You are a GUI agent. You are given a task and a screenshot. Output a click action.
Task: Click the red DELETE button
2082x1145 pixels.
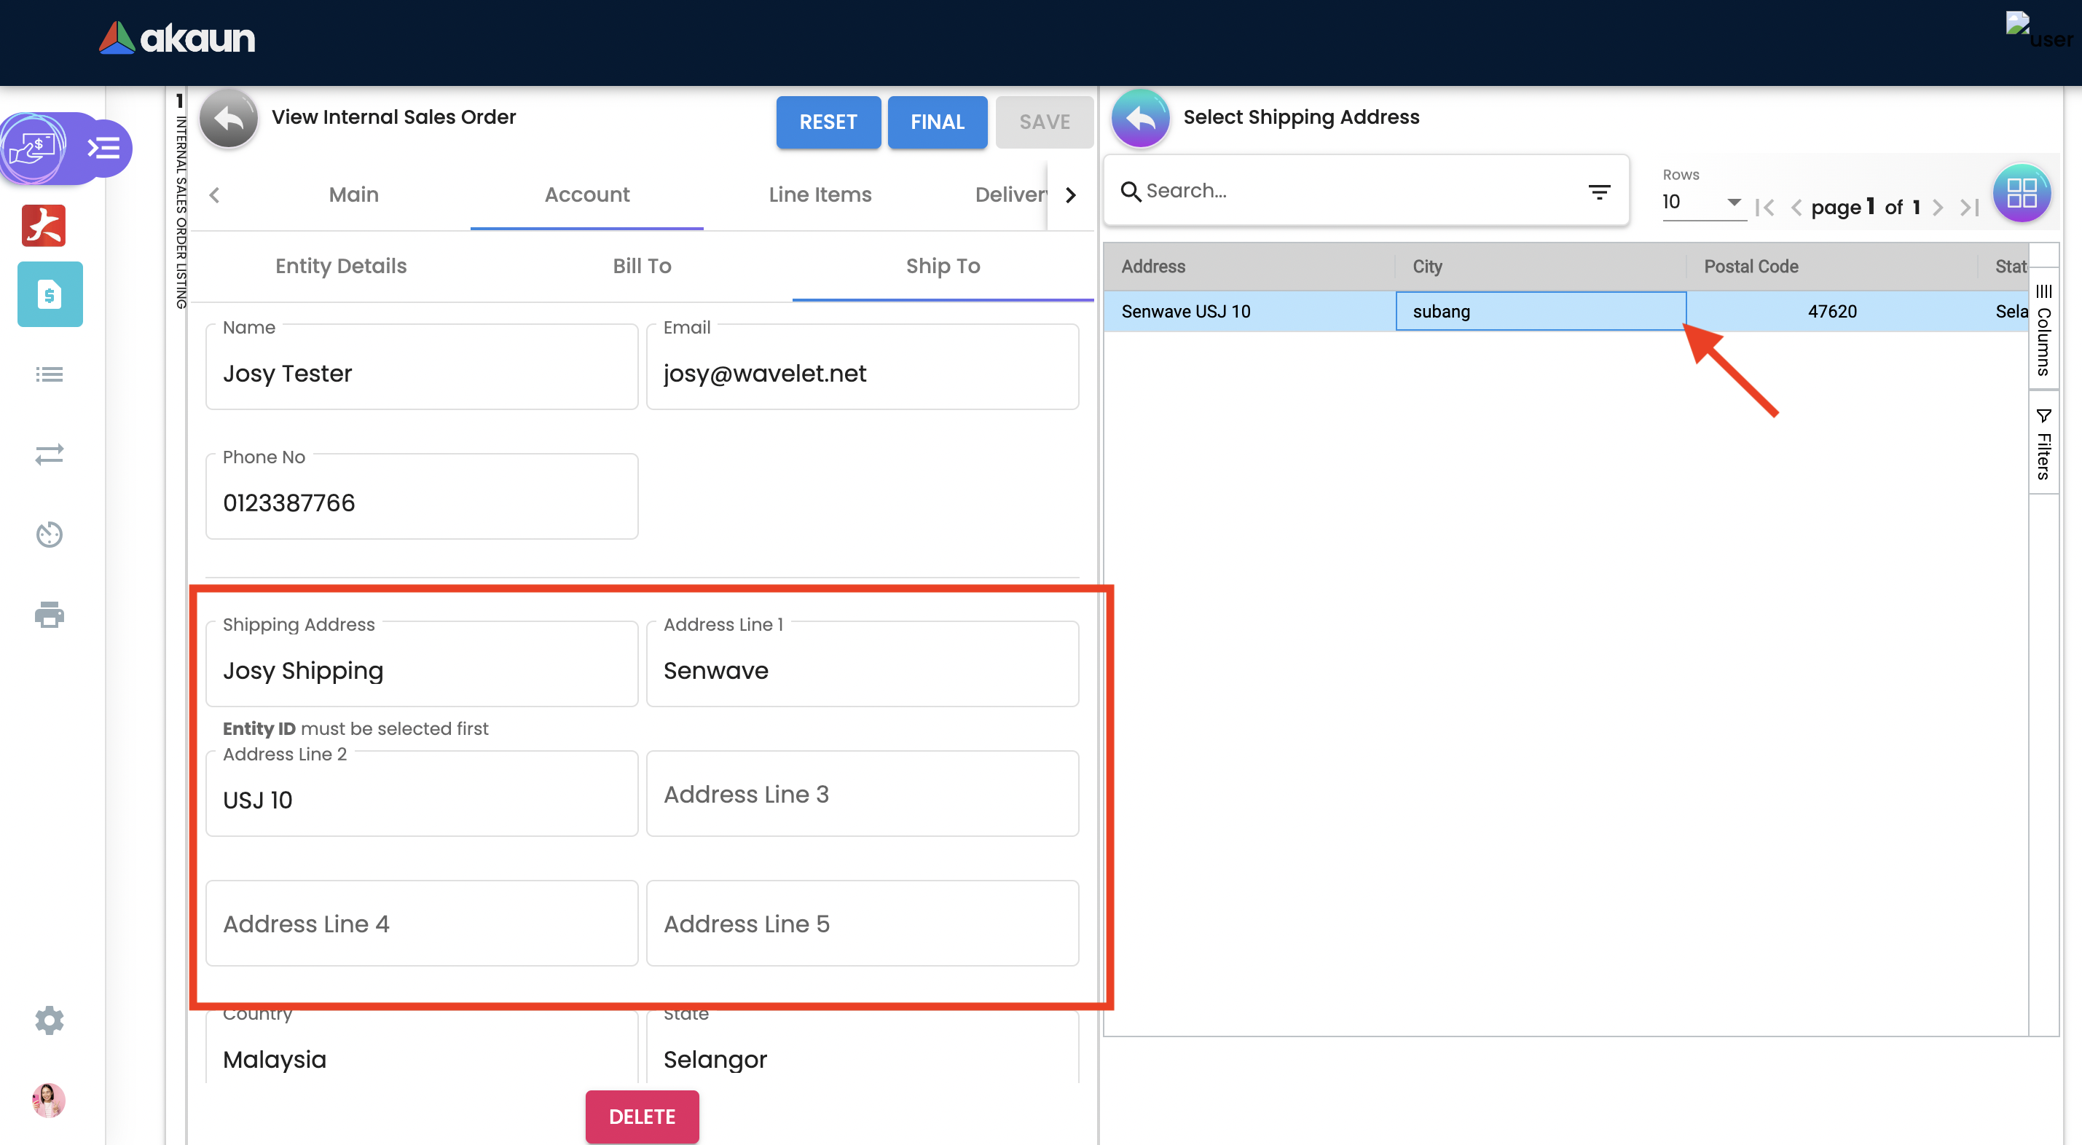pyautogui.click(x=642, y=1116)
